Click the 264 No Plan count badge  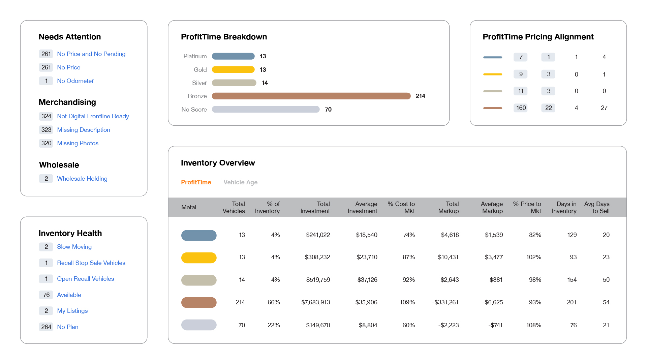click(46, 327)
